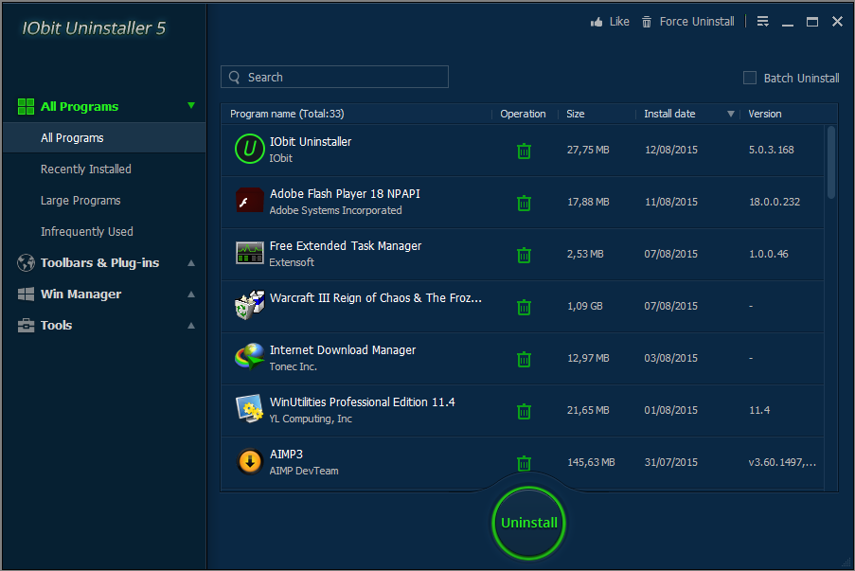Viewport: 855px width, 571px height.
Task: Click the IObit Uninstaller 5 title
Action: [x=93, y=28]
